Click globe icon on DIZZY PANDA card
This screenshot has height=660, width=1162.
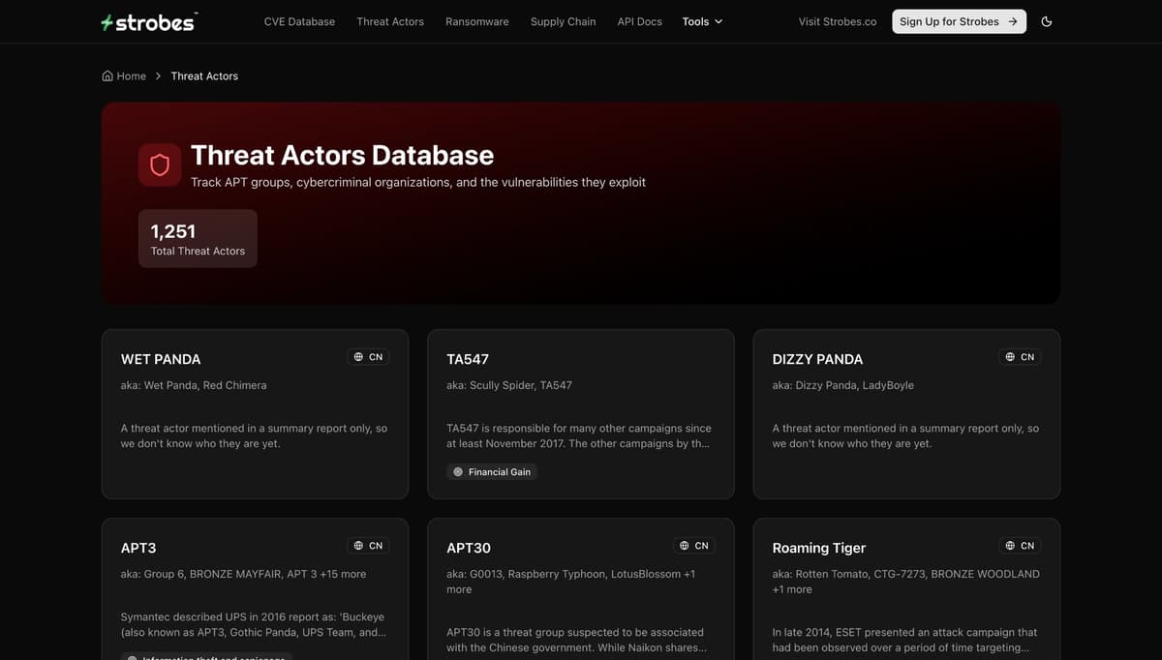pyautogui.click(x=1010, y=357)
